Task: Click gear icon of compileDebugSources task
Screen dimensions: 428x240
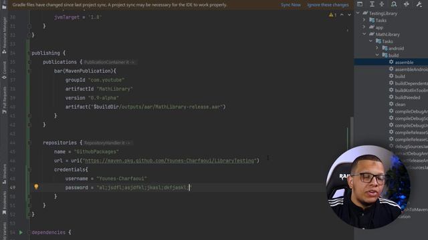Action: [391, 118]
